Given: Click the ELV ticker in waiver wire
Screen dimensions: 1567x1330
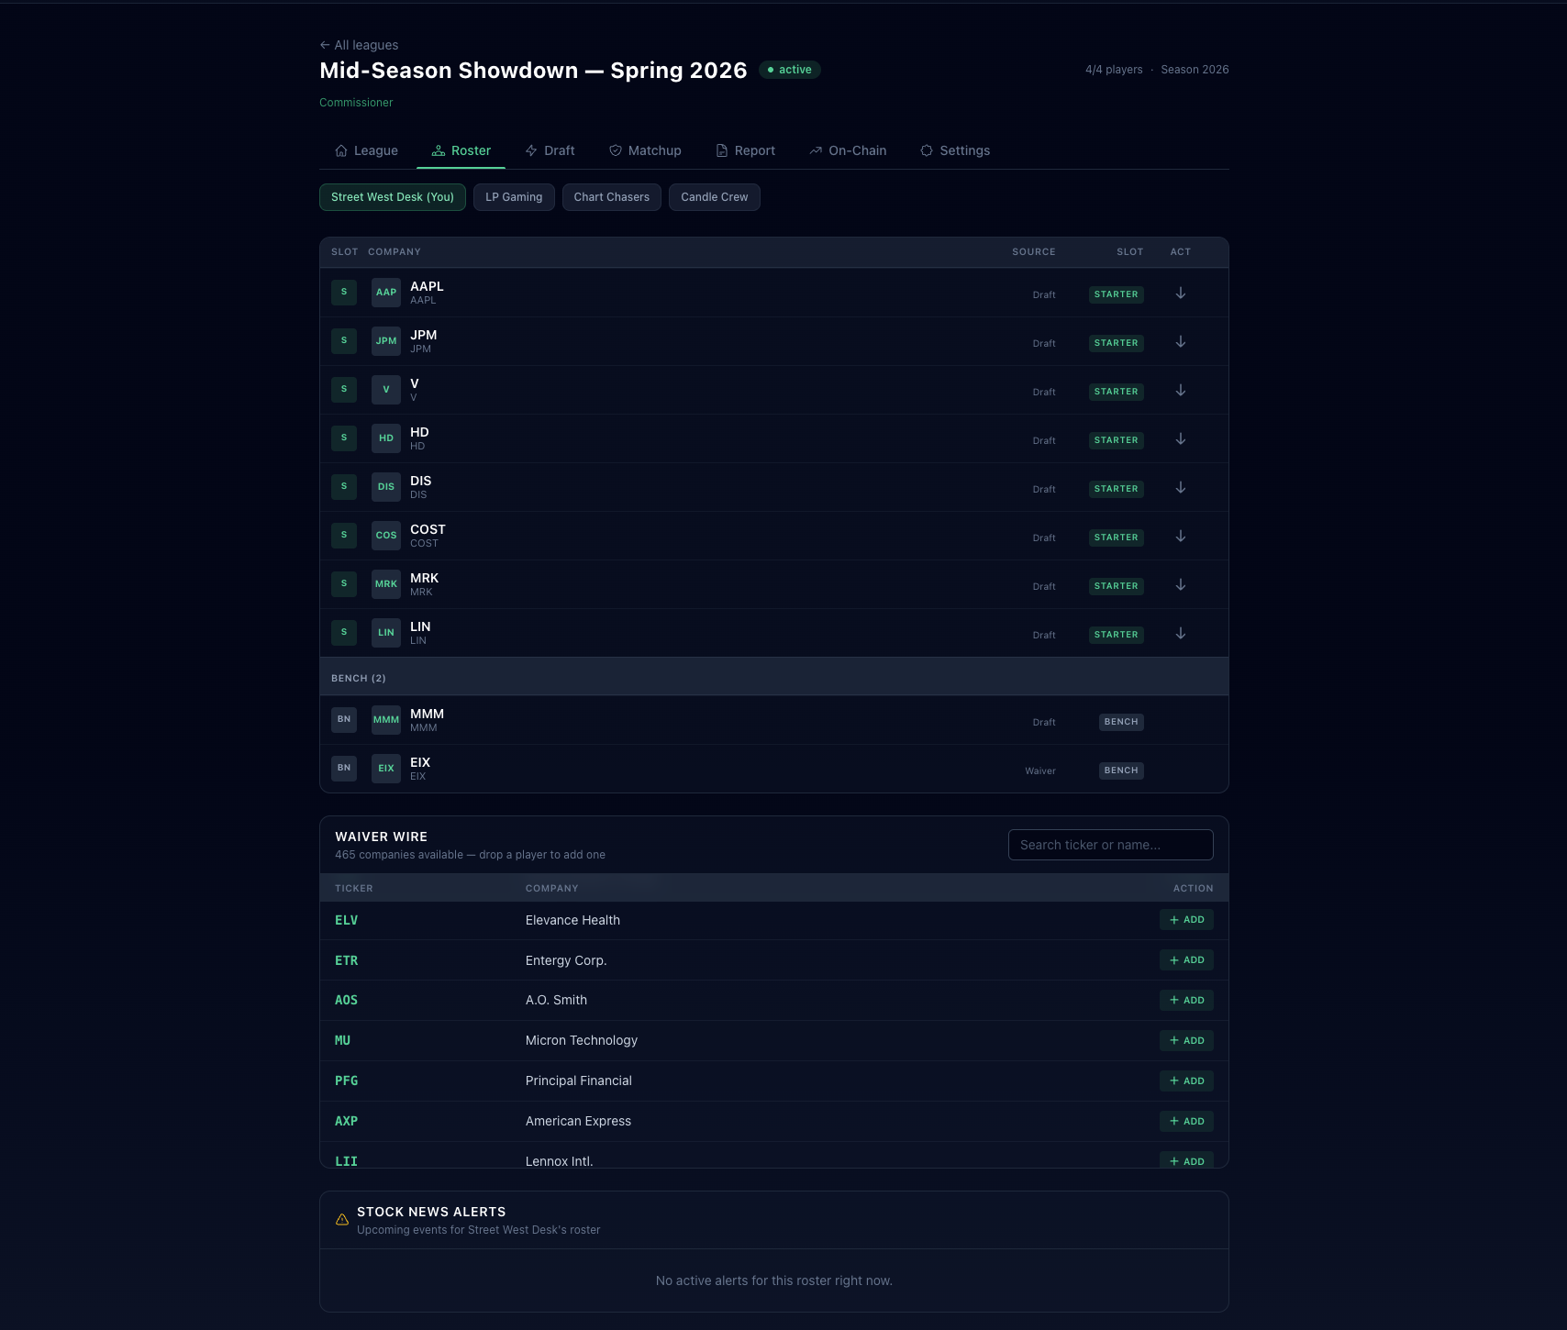Looking at the screenshot, I should pyautogui.click(x=347, y=920).
